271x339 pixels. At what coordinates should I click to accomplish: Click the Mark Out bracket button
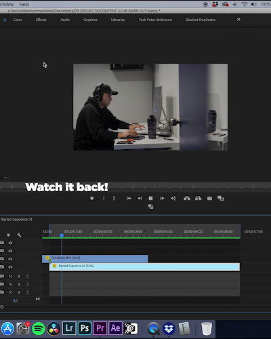point(114,198)
